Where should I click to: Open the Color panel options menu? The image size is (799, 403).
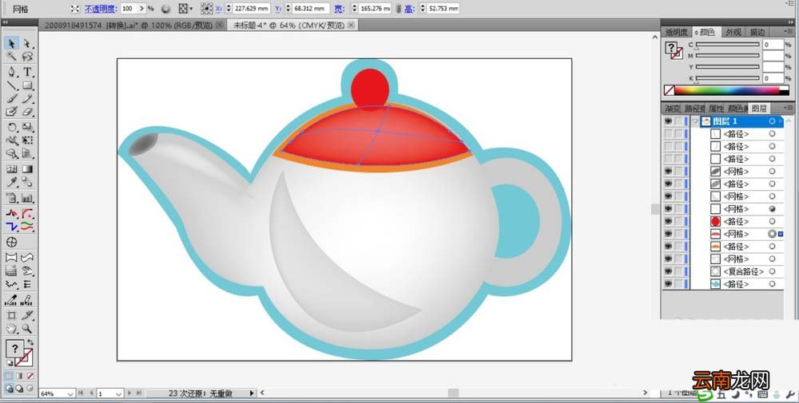788,32
